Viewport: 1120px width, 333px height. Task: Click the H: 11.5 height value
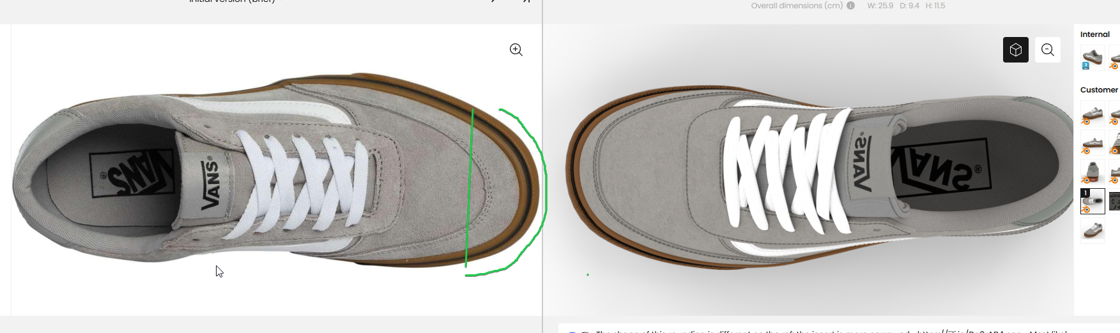click(x=935, y=6)
